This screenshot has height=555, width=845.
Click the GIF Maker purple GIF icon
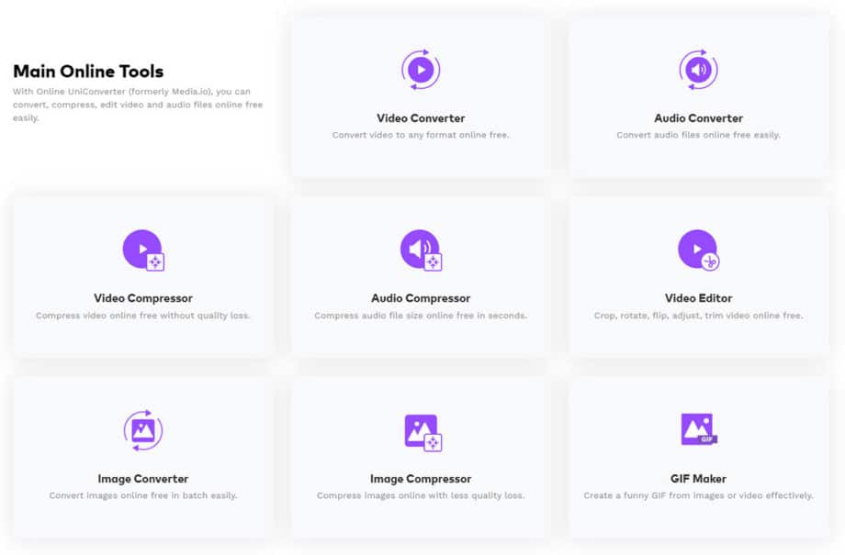pyautogui.click(x=697, y=429)
